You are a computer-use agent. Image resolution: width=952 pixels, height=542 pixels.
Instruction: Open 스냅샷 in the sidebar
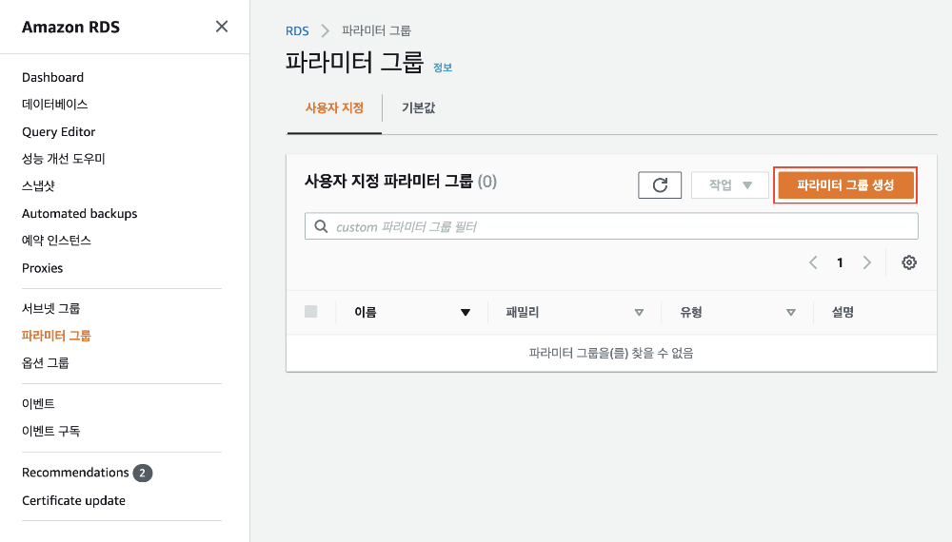click(x=38, y=185)
